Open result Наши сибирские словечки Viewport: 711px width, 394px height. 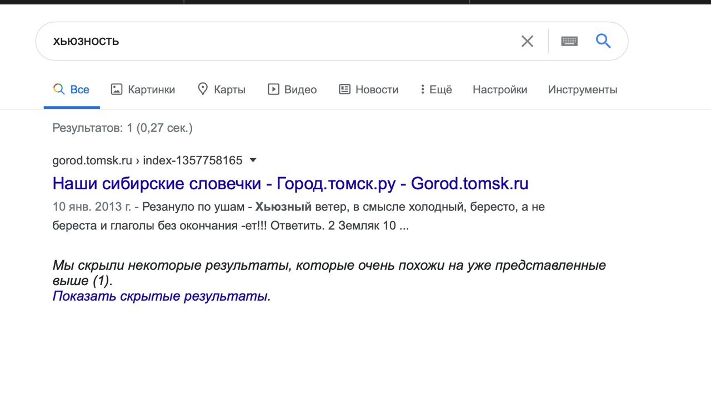point(291,183)
